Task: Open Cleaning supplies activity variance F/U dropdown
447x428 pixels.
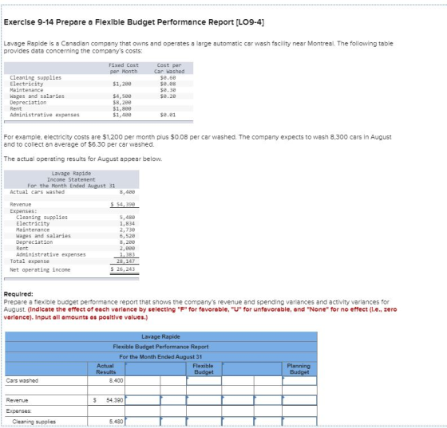Action: (x=268, y=422)
